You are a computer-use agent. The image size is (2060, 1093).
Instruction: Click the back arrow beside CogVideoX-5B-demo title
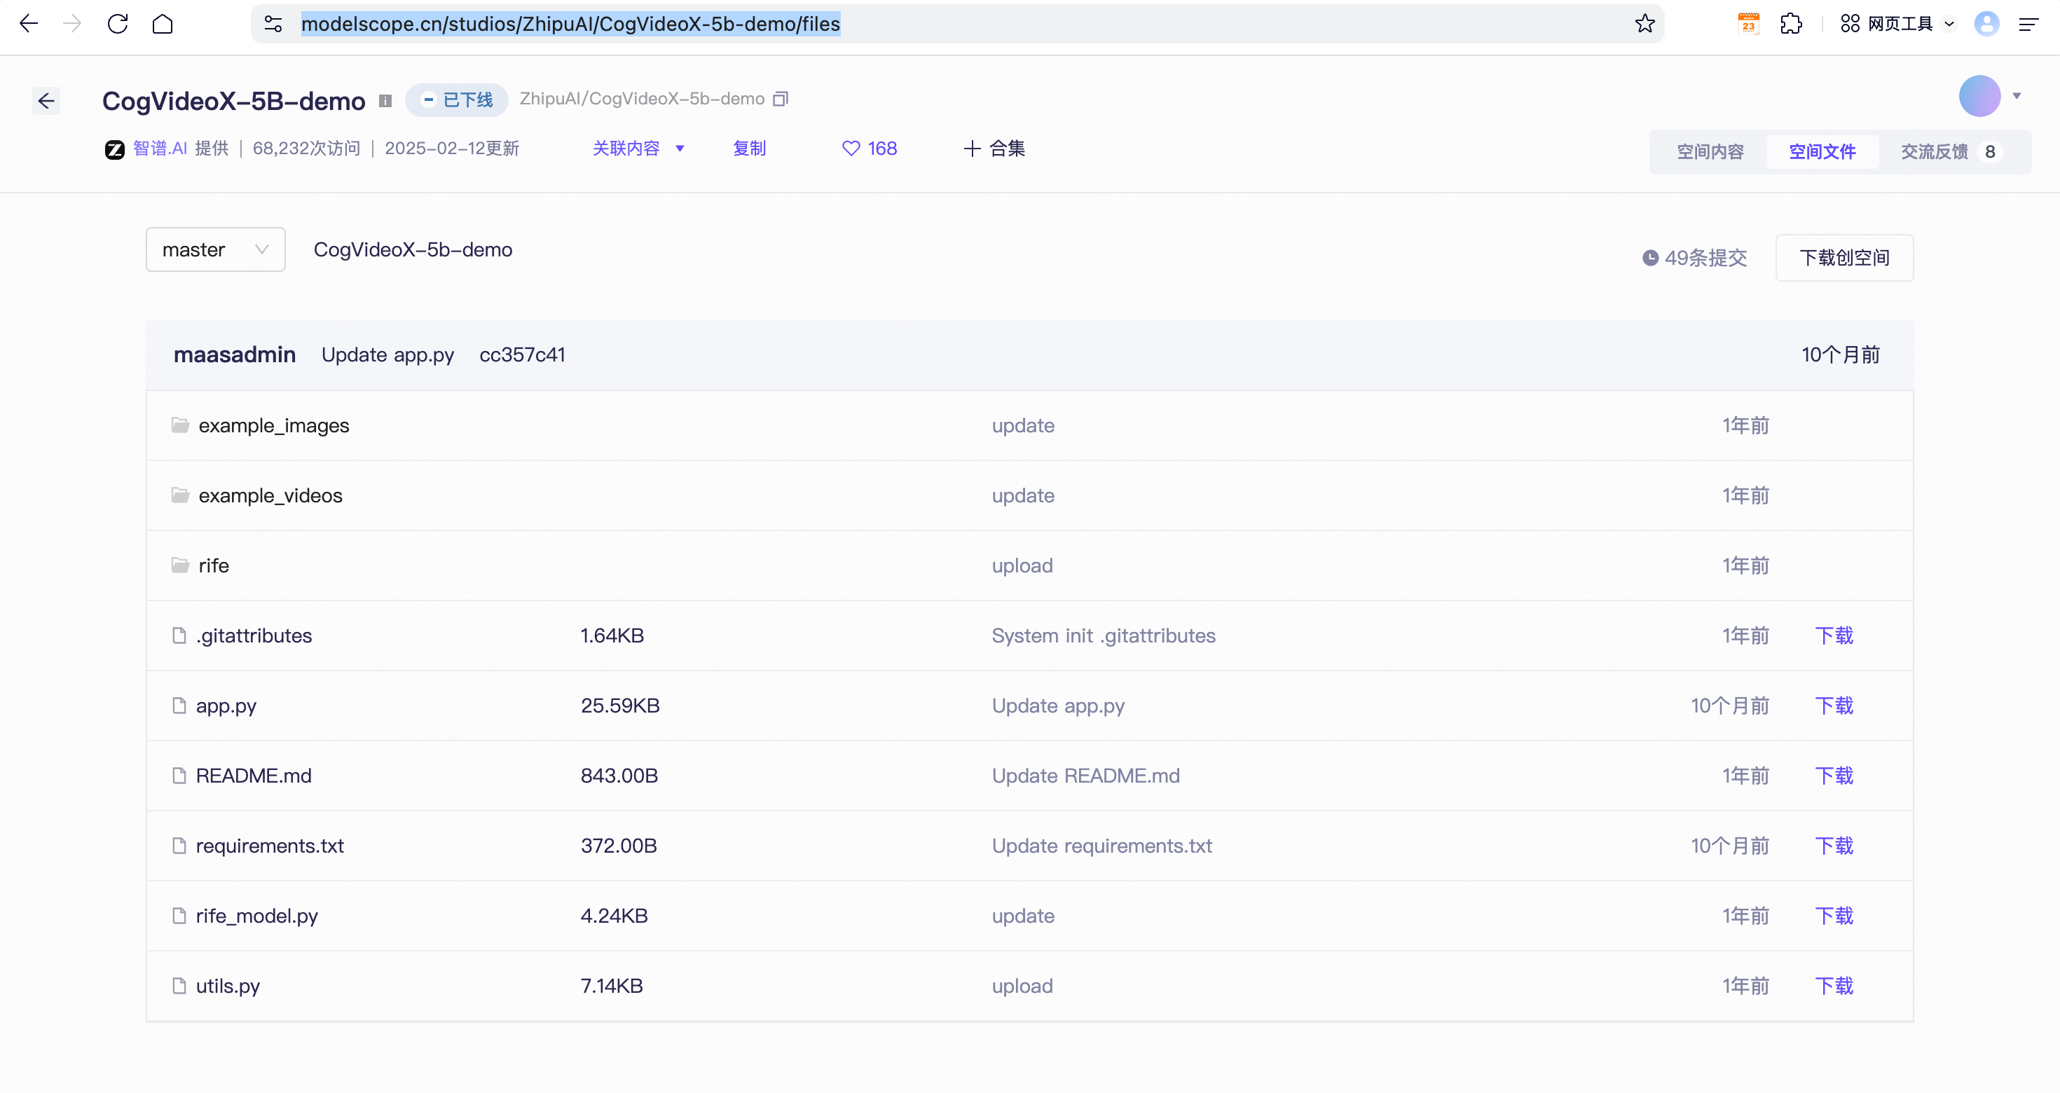pos(46,101)
